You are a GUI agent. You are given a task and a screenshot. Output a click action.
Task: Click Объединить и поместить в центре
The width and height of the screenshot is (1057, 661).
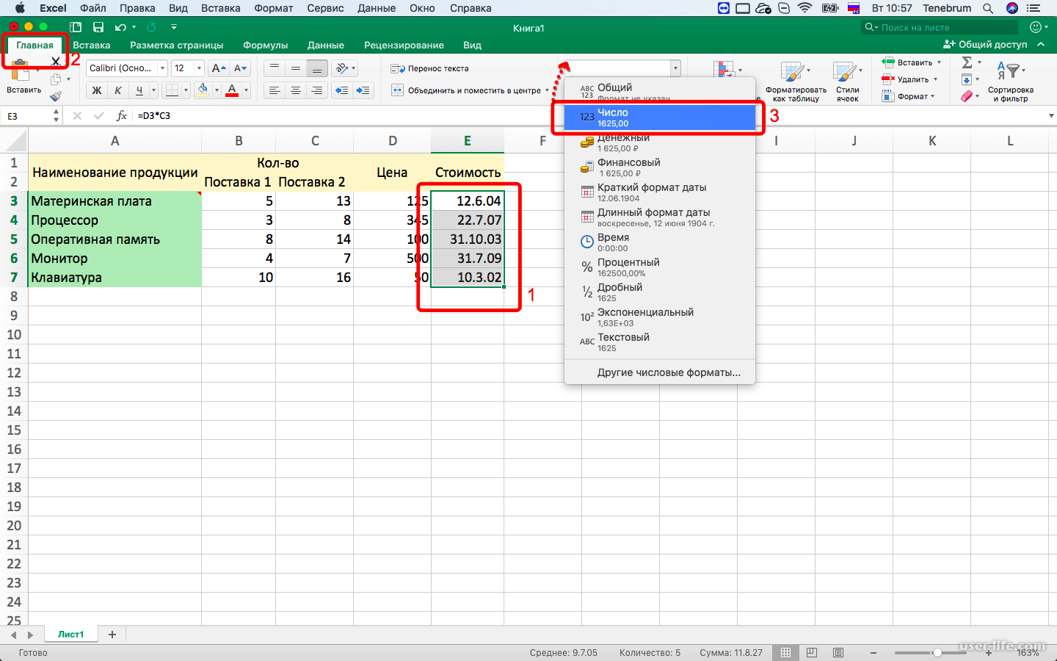[x=466, y=90]
